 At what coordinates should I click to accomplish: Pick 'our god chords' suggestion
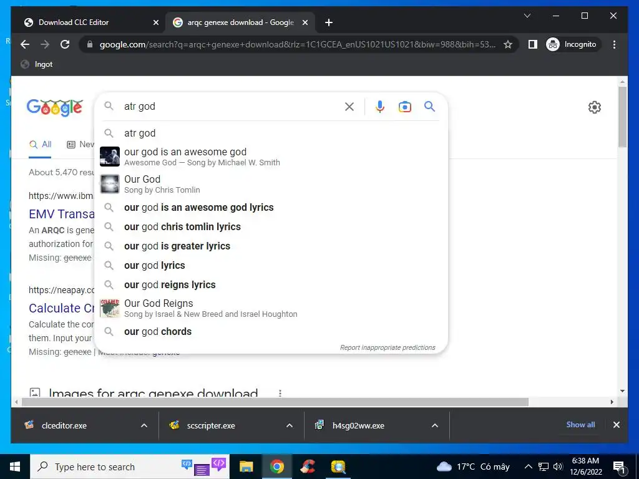click(271, 332)
